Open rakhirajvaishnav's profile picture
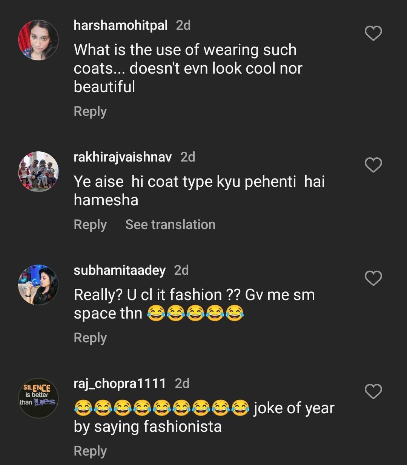The height and width of the screenshot is (465, 407). click(38, 172)
